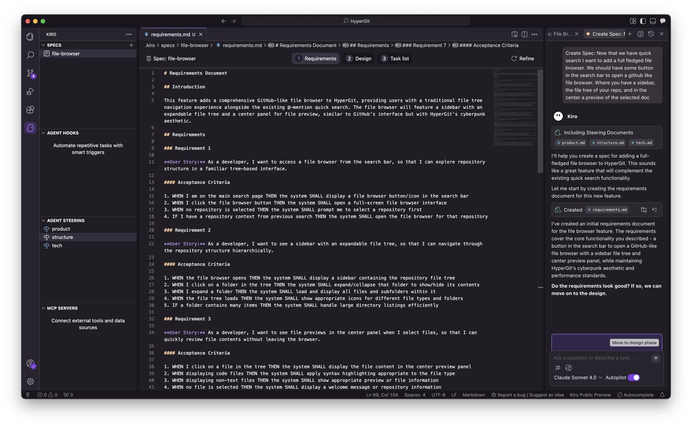692x427 pixels.
Task: Navigate forward with the right arrow
Action: coord(234,21)
